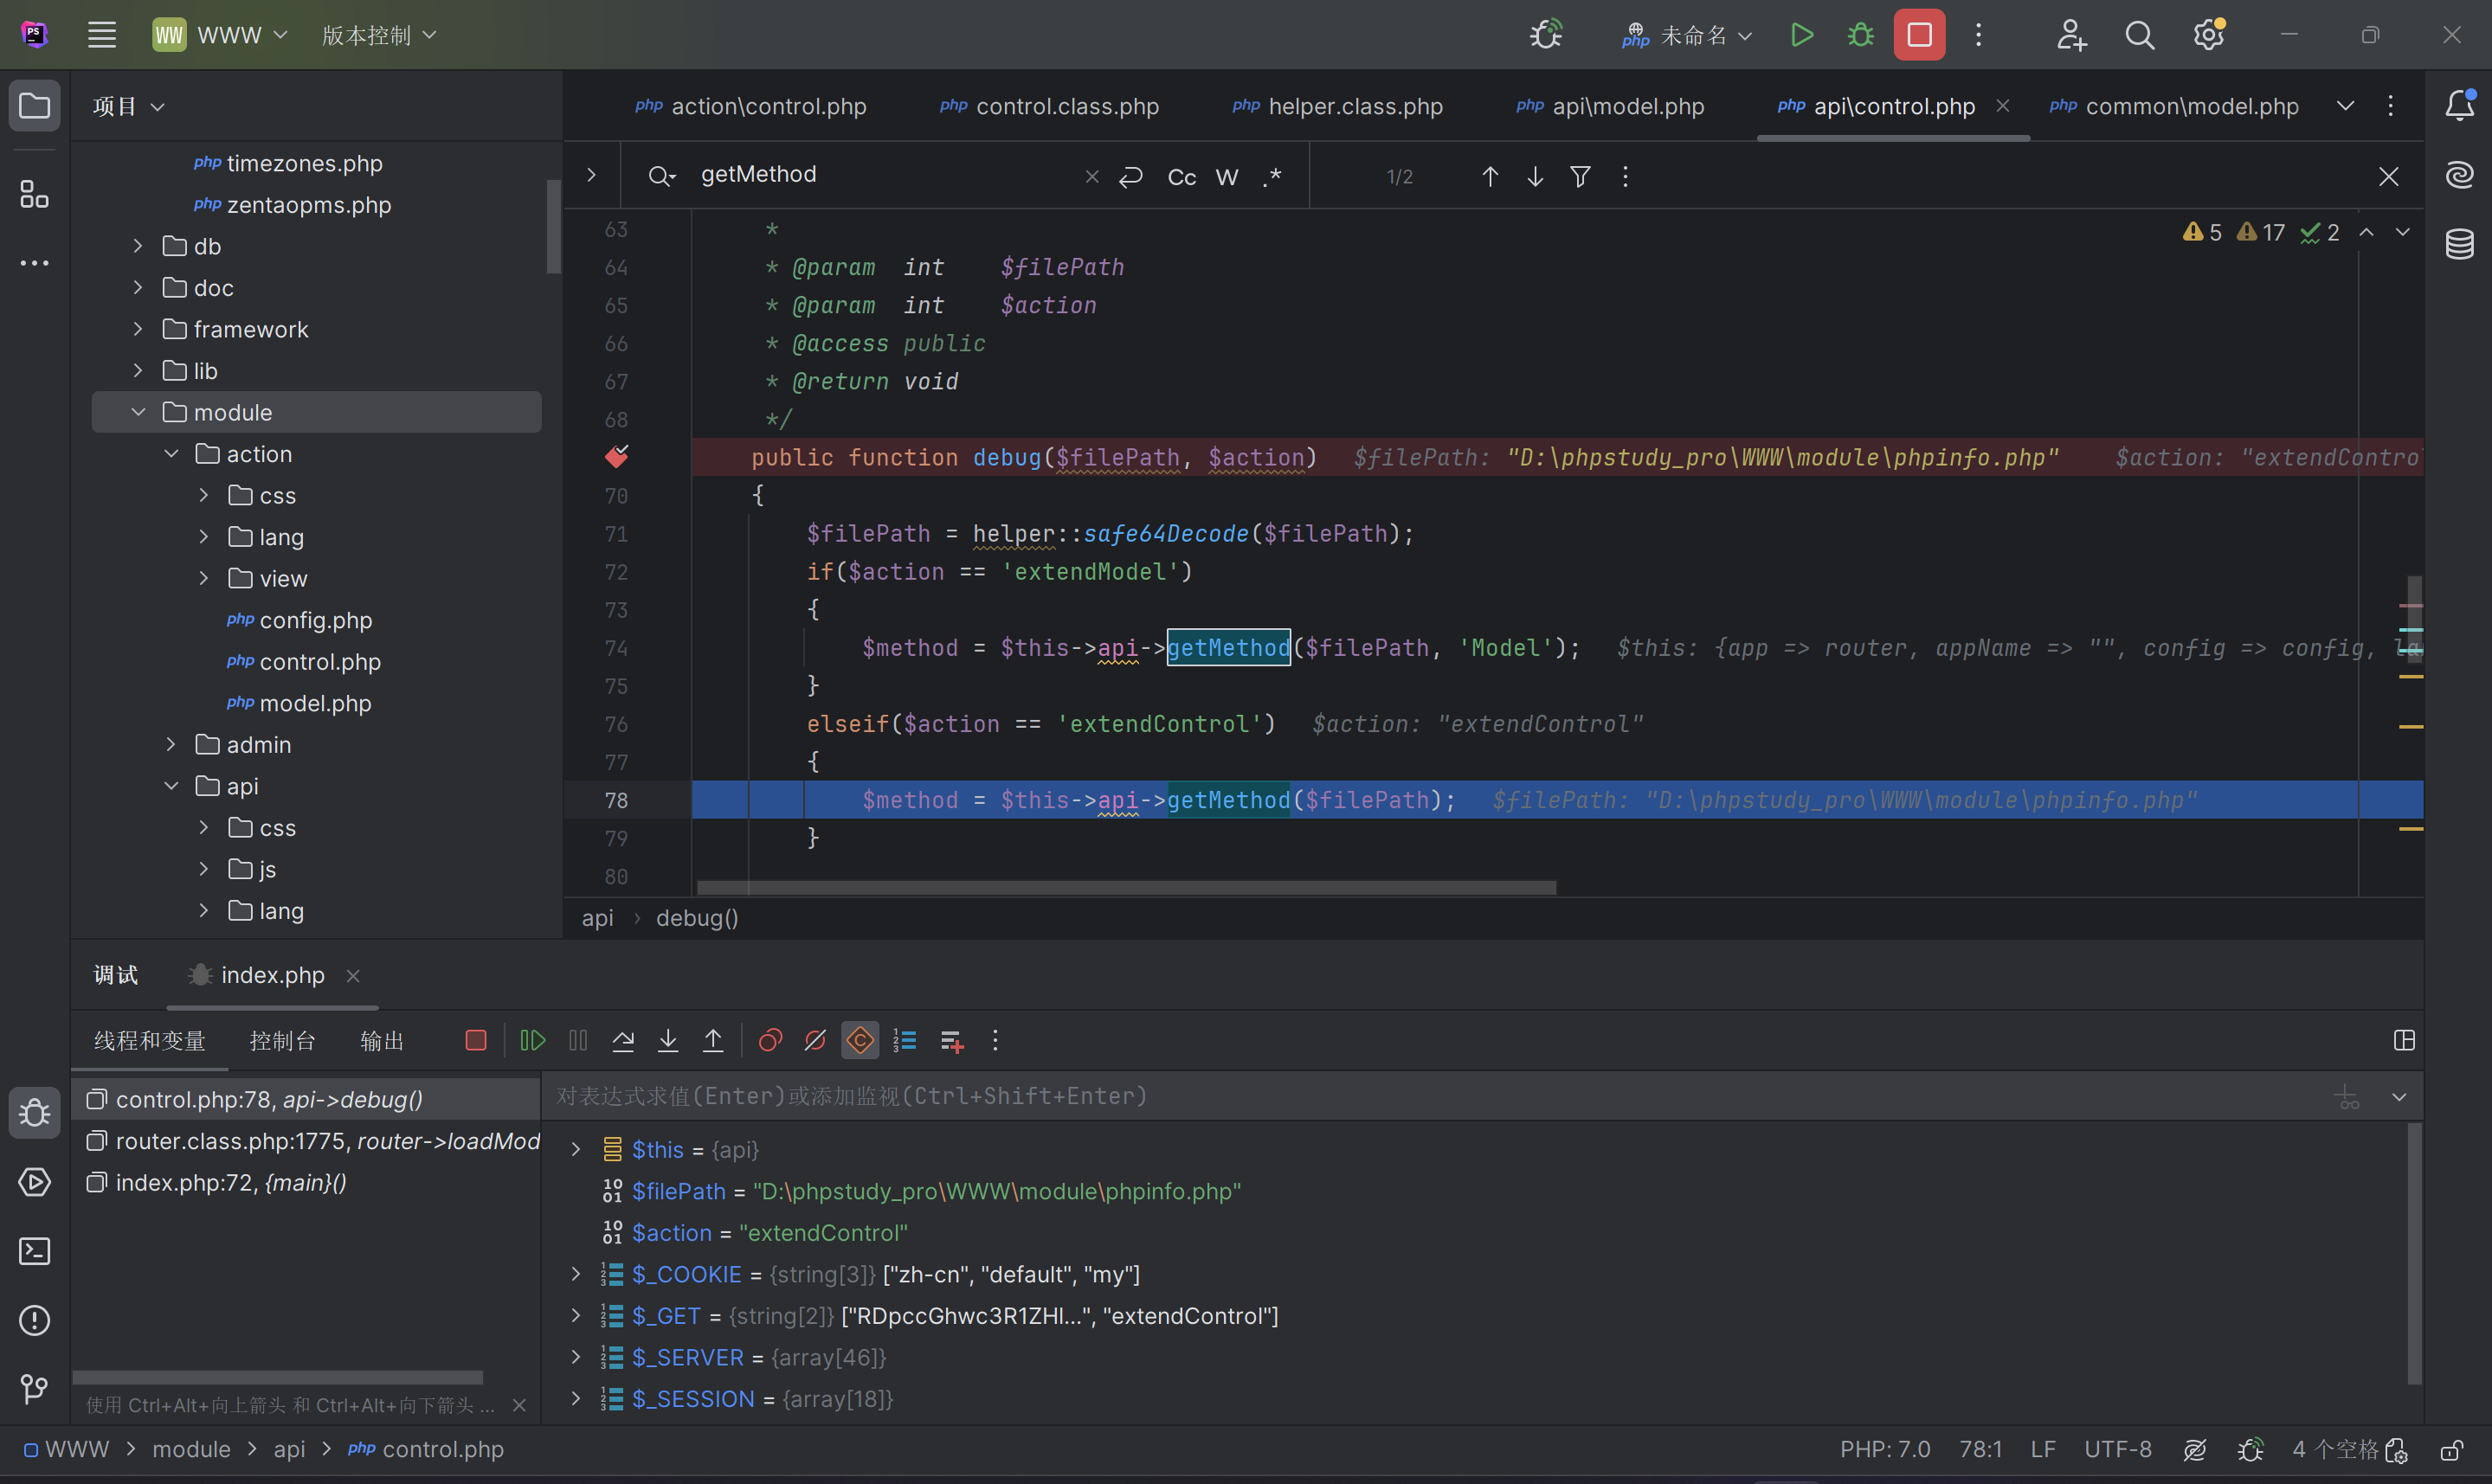
Task: Toggle Match Case (Cc) in search
Action: (1181, 177)
